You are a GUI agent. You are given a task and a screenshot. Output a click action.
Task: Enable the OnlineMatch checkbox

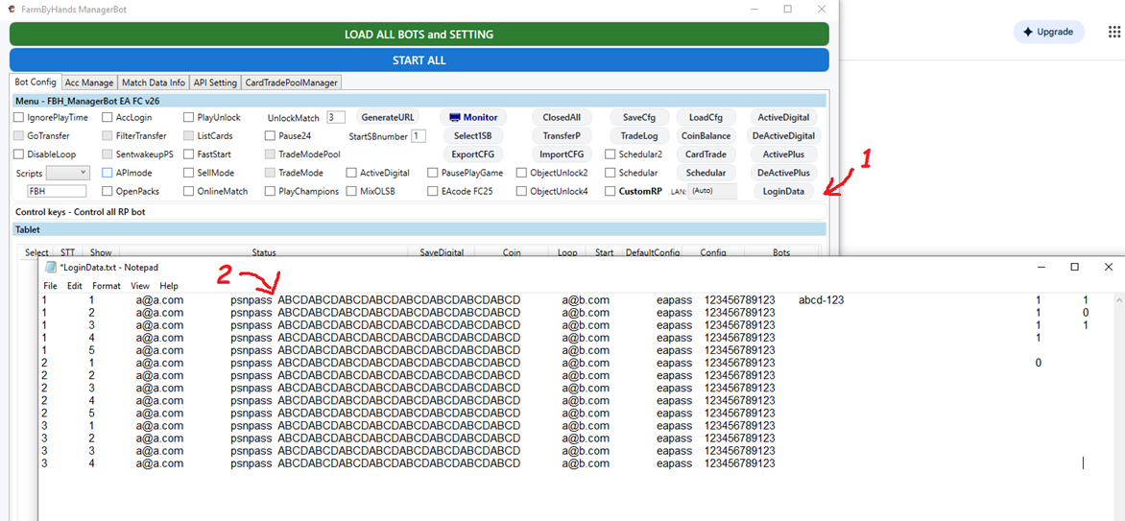coord(189,191)
